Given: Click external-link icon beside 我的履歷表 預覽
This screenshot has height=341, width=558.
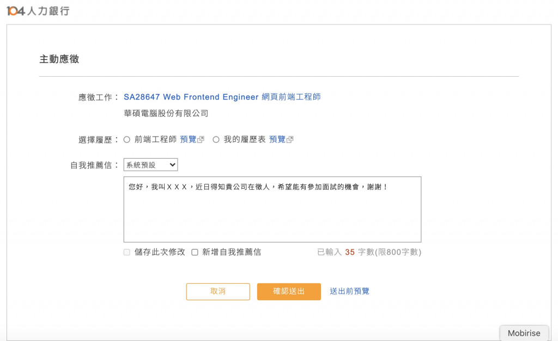Looking at the screenshot, I should click(290, 140).
